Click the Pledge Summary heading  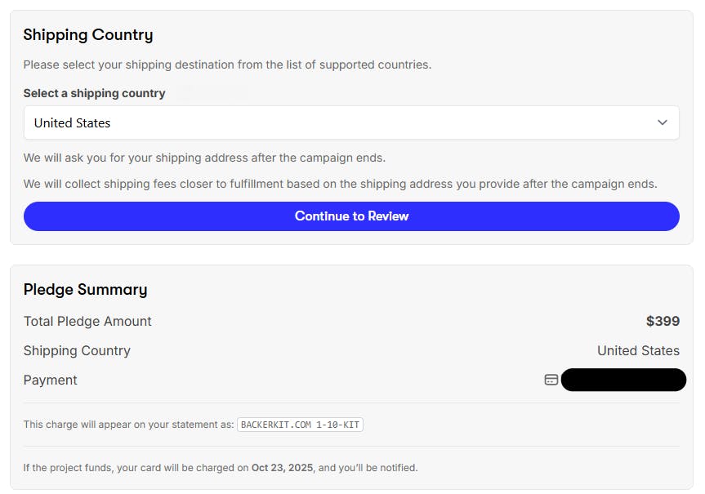[x=85, y=289]
